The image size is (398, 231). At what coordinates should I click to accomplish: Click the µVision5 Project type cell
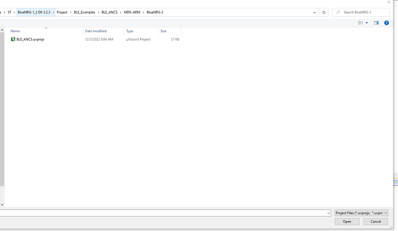tap(138, 39)
